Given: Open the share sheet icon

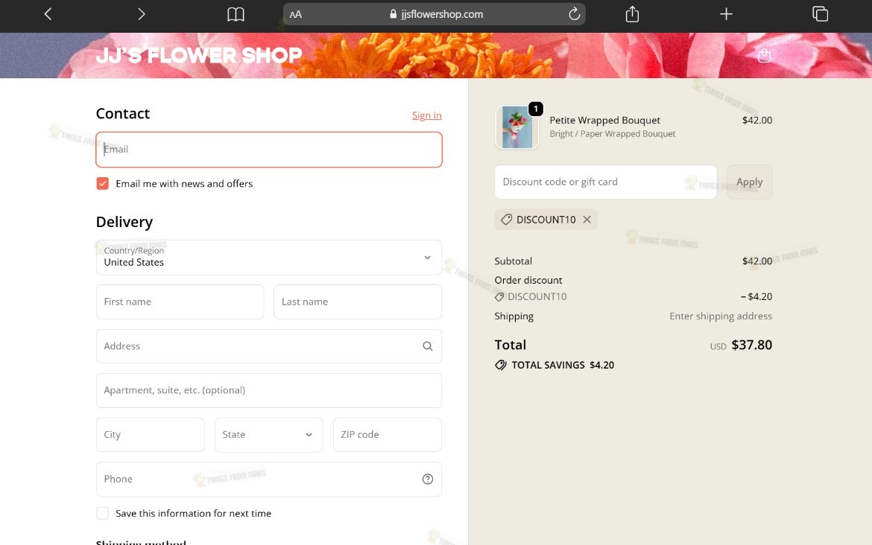Looking at the screenshot, I should pyautogui.click(x=632, y=14).
